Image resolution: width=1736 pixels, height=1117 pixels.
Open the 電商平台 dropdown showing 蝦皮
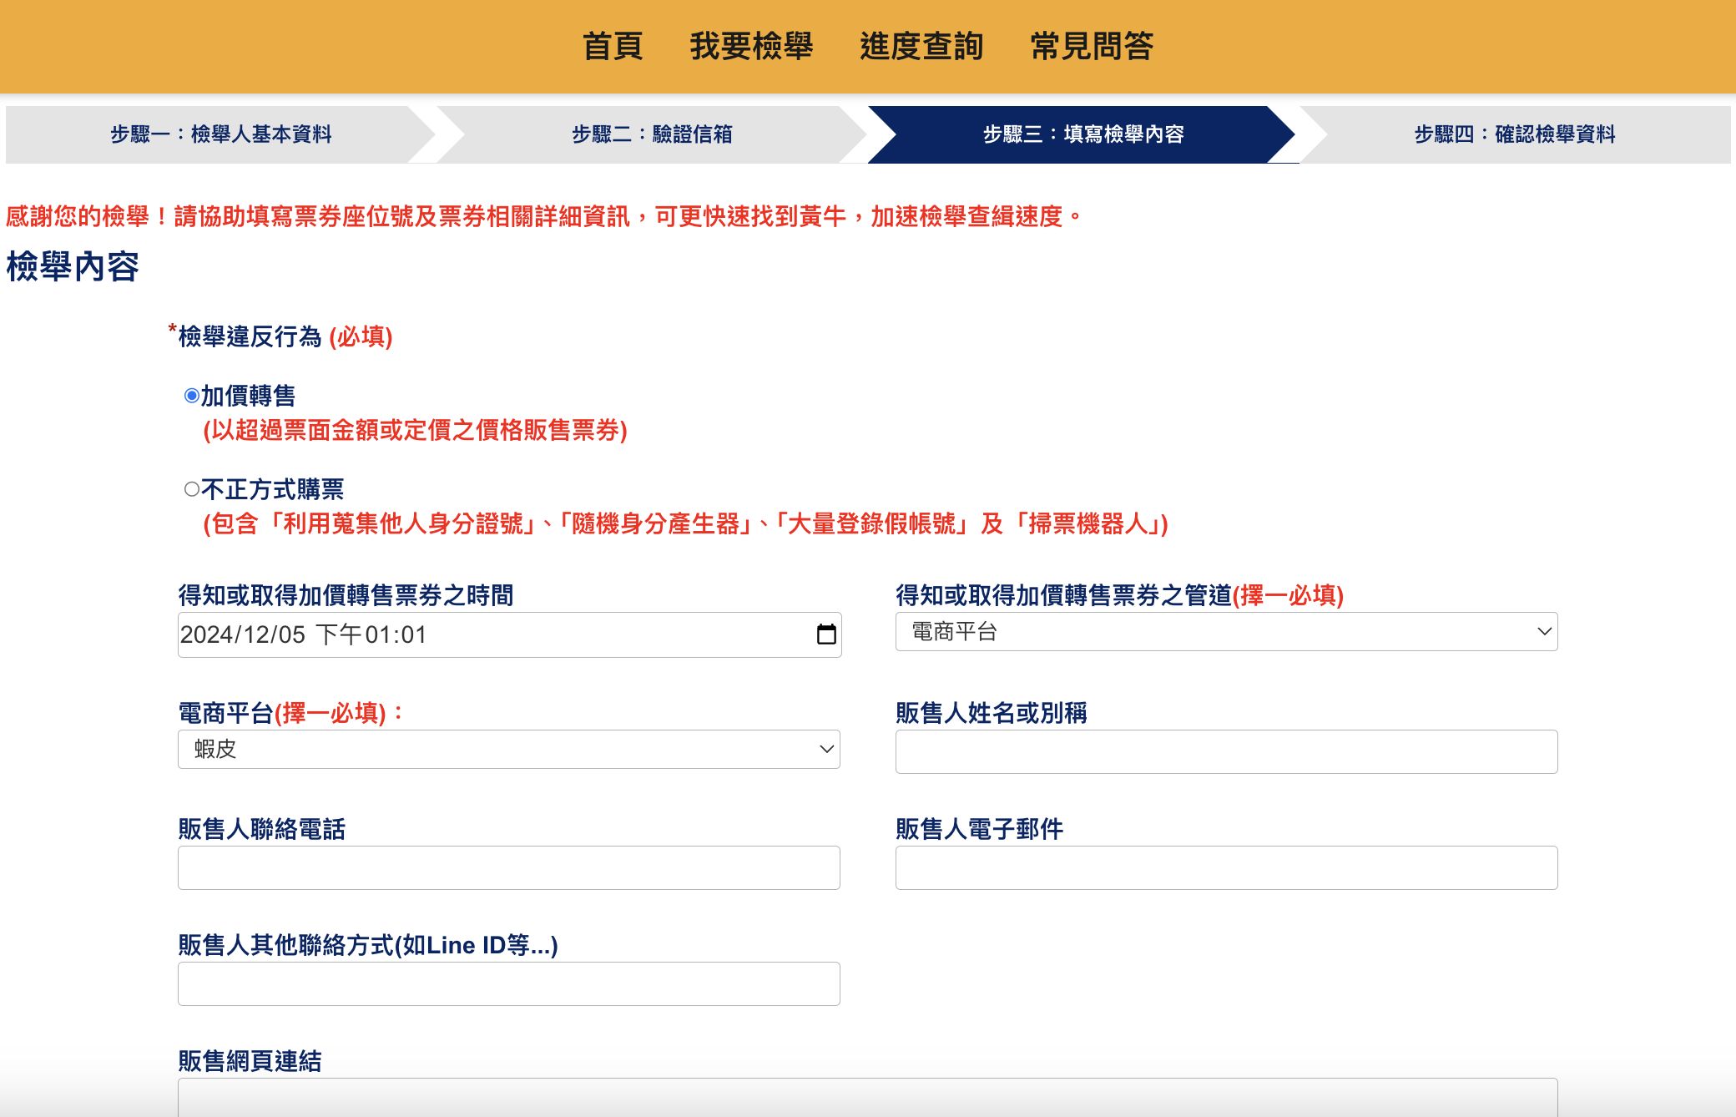click(508, 750)
